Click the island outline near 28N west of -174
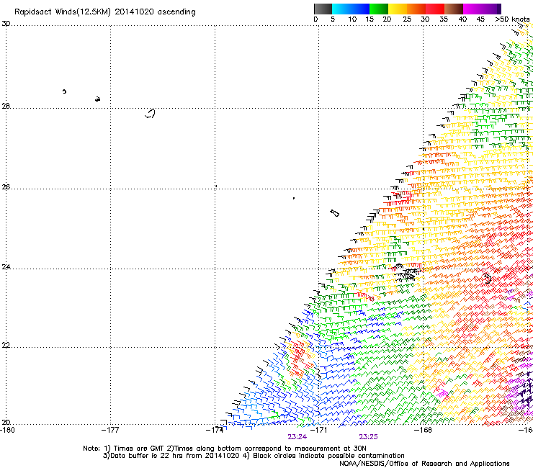Image resolution: width=533 pixels, height=468 pixels. (x=151, y=114)
